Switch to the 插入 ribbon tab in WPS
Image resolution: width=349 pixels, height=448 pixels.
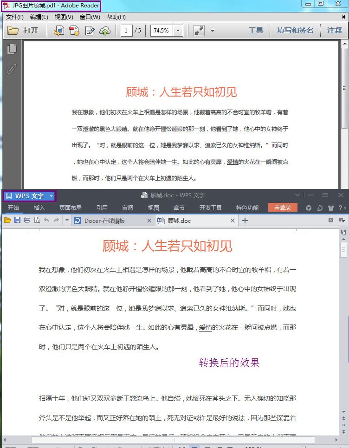coord(39,208)
